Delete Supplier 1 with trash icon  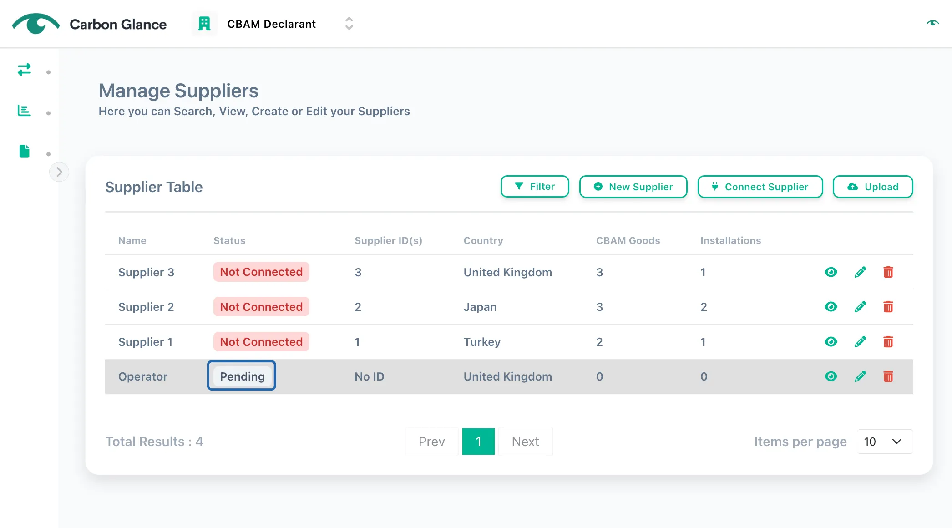tap(888, 342)
